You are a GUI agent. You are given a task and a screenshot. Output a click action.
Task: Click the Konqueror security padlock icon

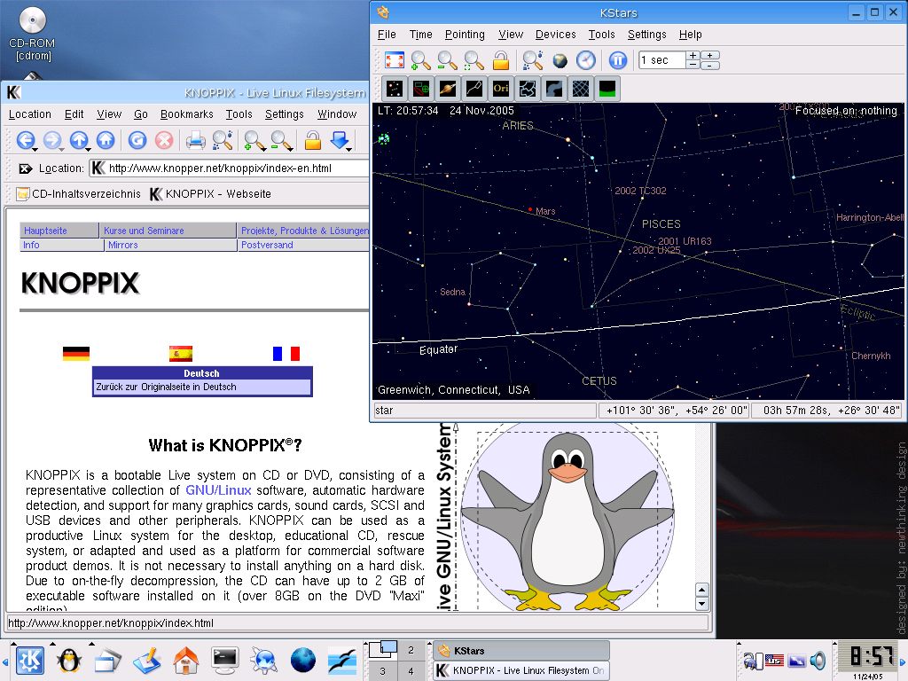pyautogui.click(x=313, y=139)
